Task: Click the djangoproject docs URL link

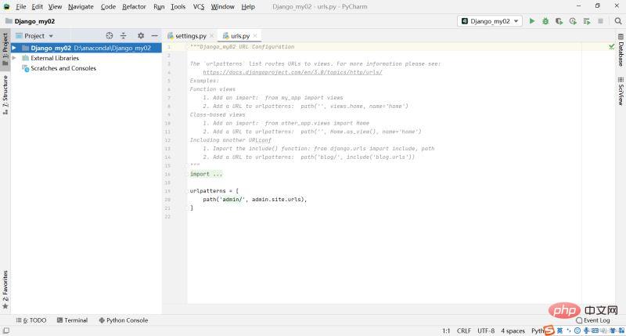Action: pos(292,72)
